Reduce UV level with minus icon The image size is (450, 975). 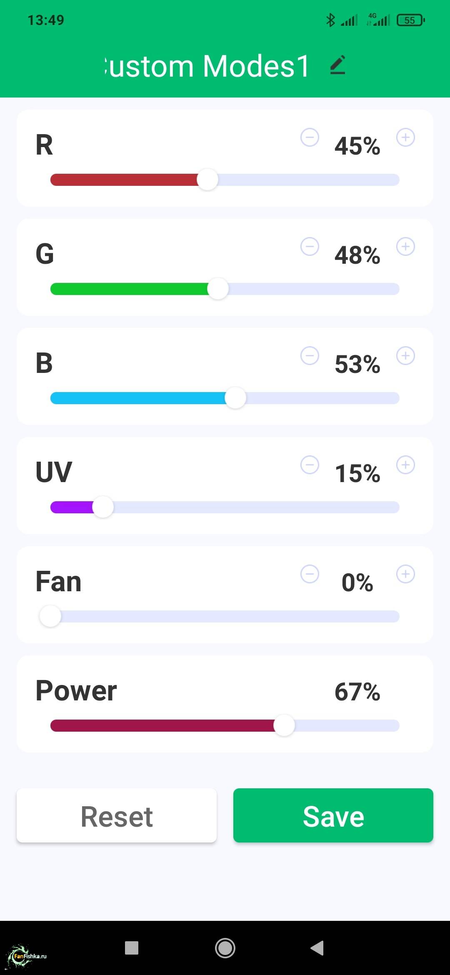[x=310, y=465]
